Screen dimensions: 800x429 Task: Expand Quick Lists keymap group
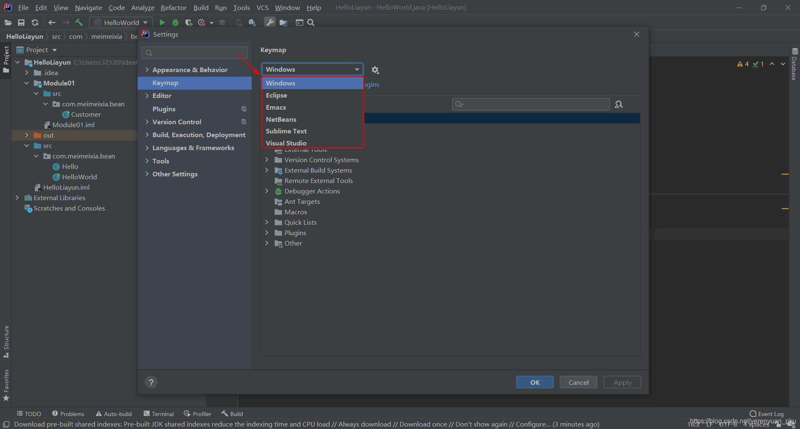click(x=267, y=222)
